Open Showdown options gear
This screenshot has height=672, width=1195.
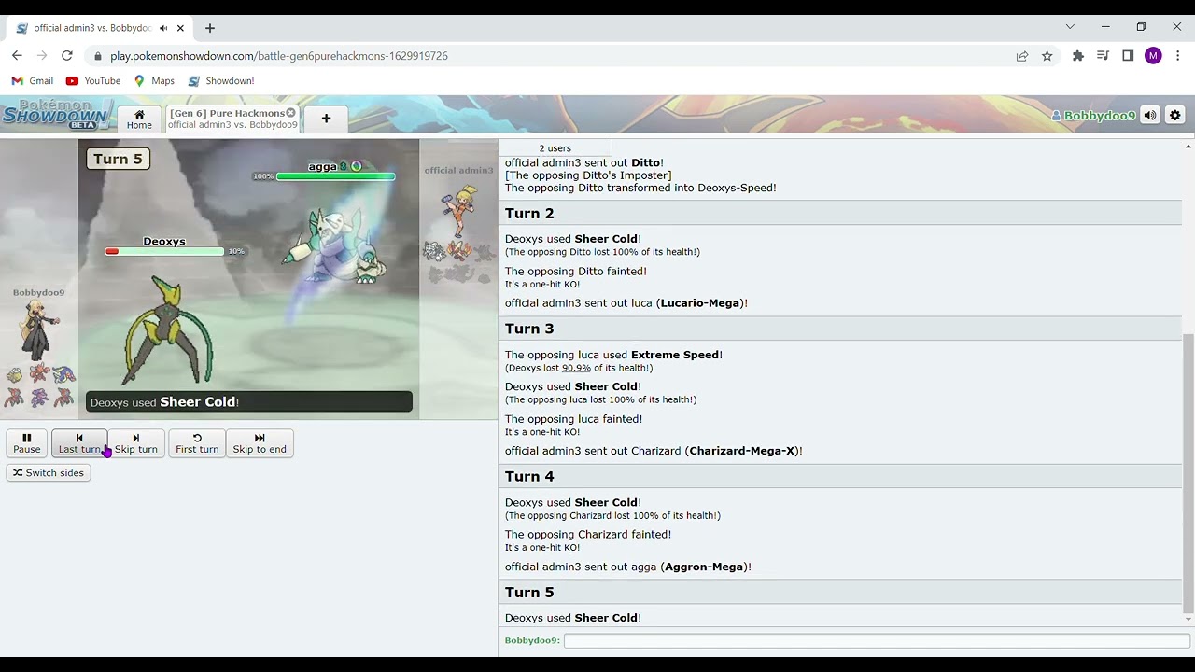[1175, 116]
